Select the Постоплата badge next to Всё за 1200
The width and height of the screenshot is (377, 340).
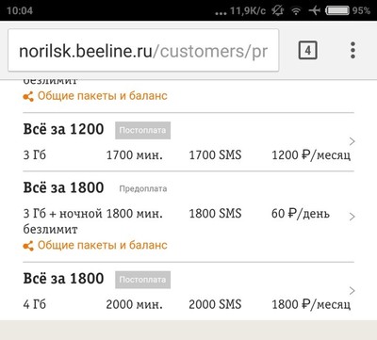point(142,130)
